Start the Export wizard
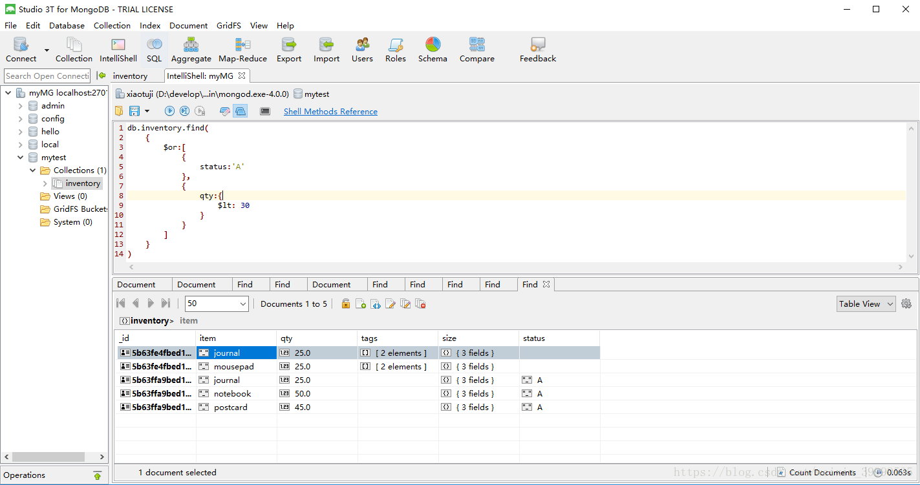Image resolution: width=920 pixels, height=485 pixels. [289, 50]
